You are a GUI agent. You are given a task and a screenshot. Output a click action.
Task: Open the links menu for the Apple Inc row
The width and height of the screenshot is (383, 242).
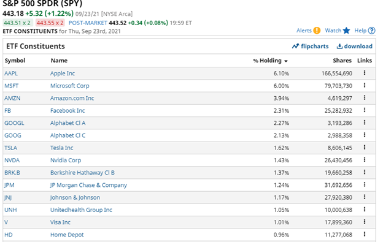point(365,73)
